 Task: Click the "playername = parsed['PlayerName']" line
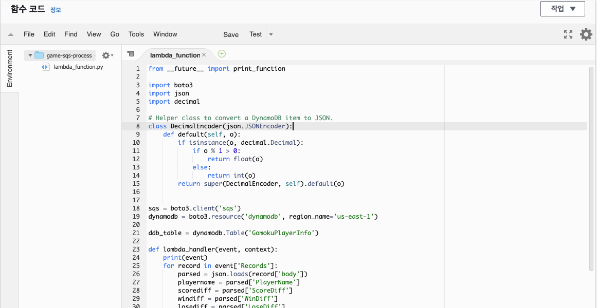click(x=239, y=282)
